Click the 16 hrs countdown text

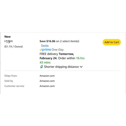80,58
